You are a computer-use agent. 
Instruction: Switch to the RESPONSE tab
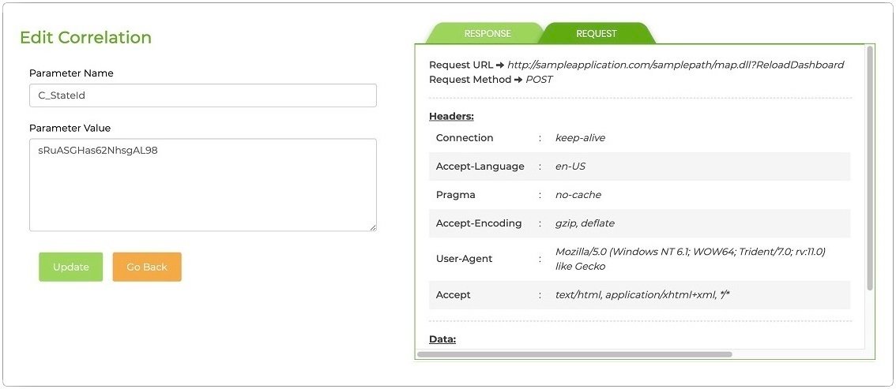[487, 34]
